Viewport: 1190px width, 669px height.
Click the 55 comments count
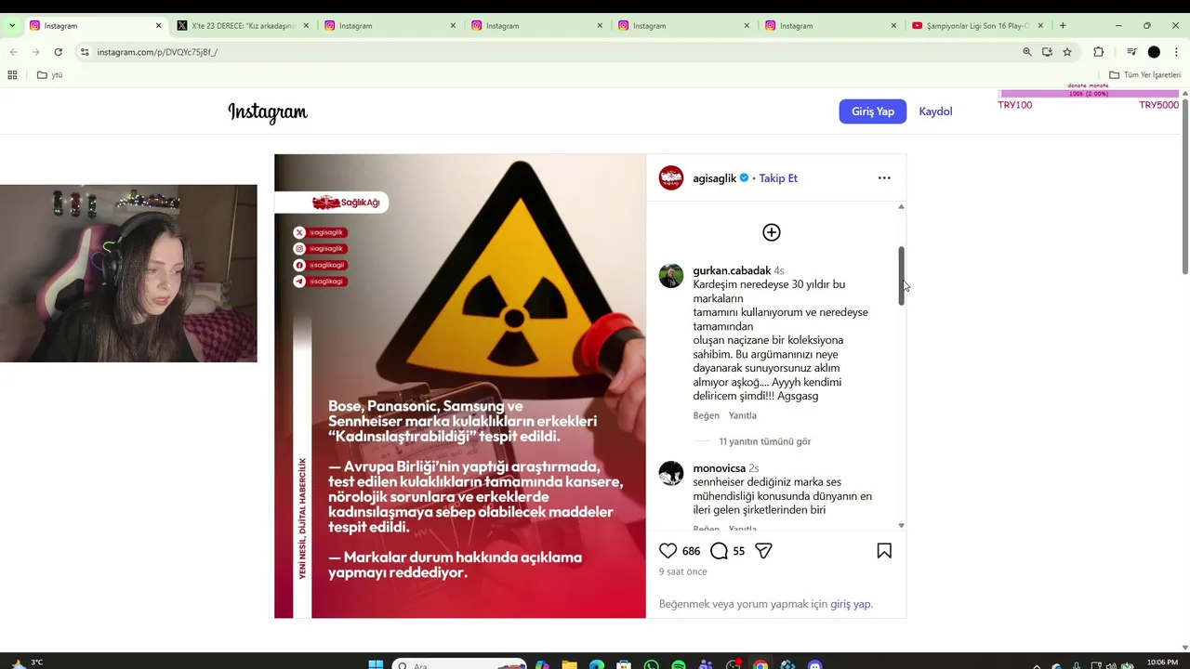click(x=738, y=551)
